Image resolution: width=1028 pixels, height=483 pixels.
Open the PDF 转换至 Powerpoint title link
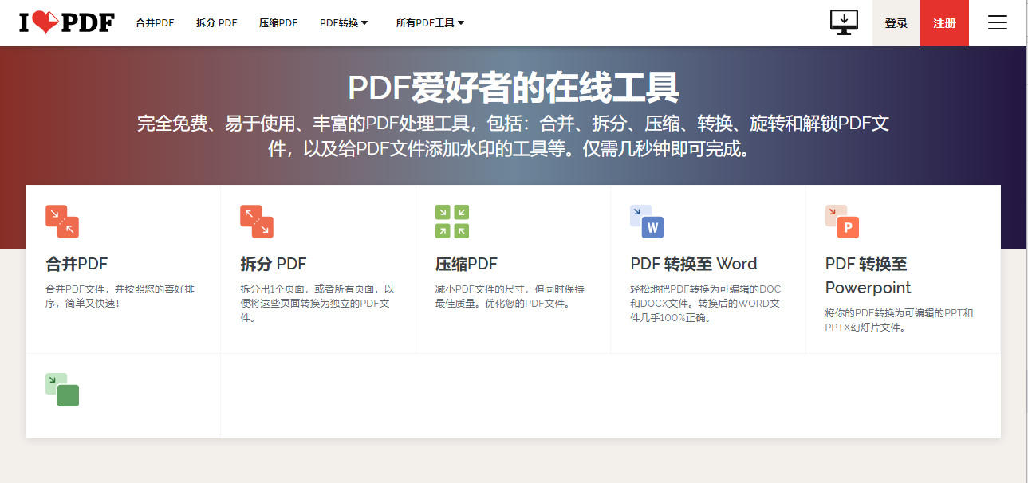click(x=868, y=276)
